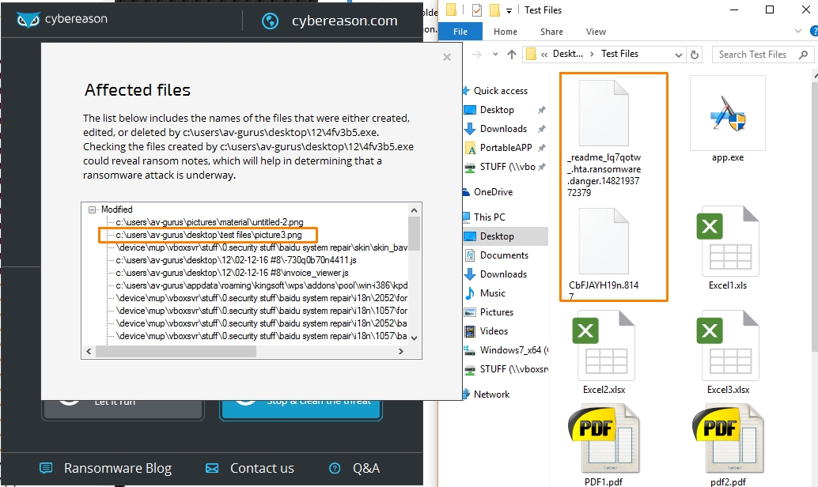This screenshot has width=818, height=487.
Task: Open the Ransomware Blog link
Action: (x=118, y=468)
